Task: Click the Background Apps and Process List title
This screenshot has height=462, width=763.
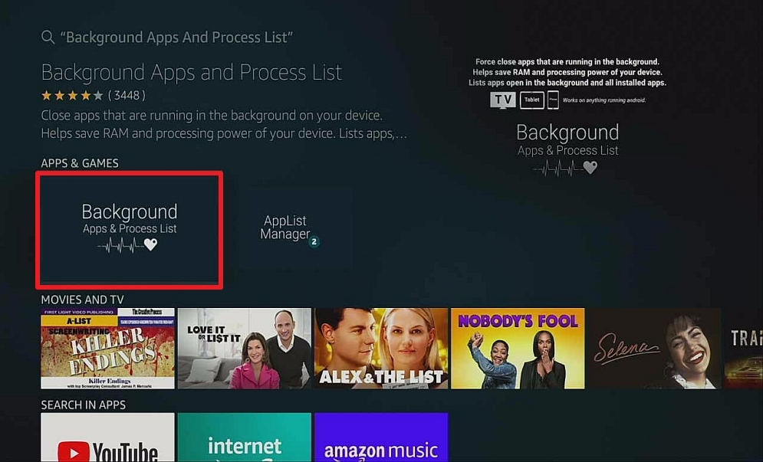Action: (x=192, y=73)
